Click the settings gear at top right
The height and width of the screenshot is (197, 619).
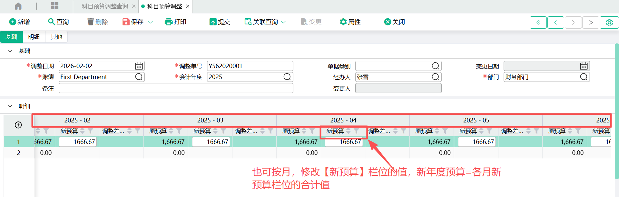pos(609,22)
